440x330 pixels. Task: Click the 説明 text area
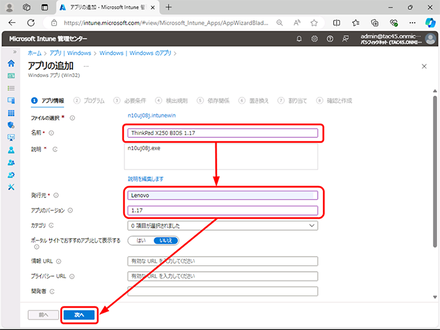[x=221, y=157]
